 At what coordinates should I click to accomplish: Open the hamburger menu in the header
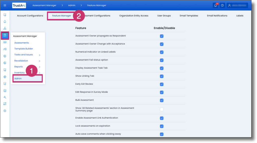click(5, 6)
